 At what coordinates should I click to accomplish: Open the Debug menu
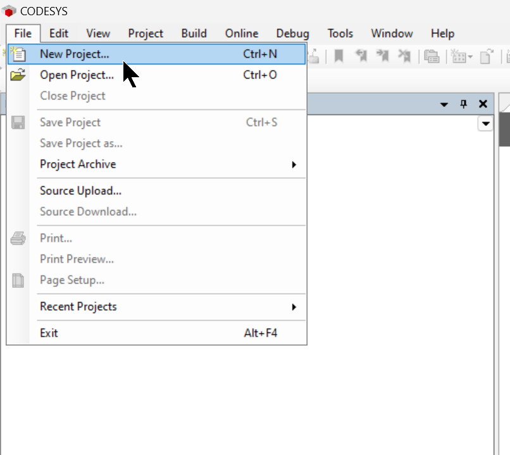tap(292, 34)
